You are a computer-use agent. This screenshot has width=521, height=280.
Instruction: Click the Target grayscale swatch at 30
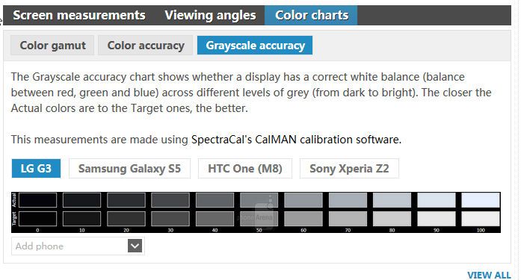coord(170,219)
